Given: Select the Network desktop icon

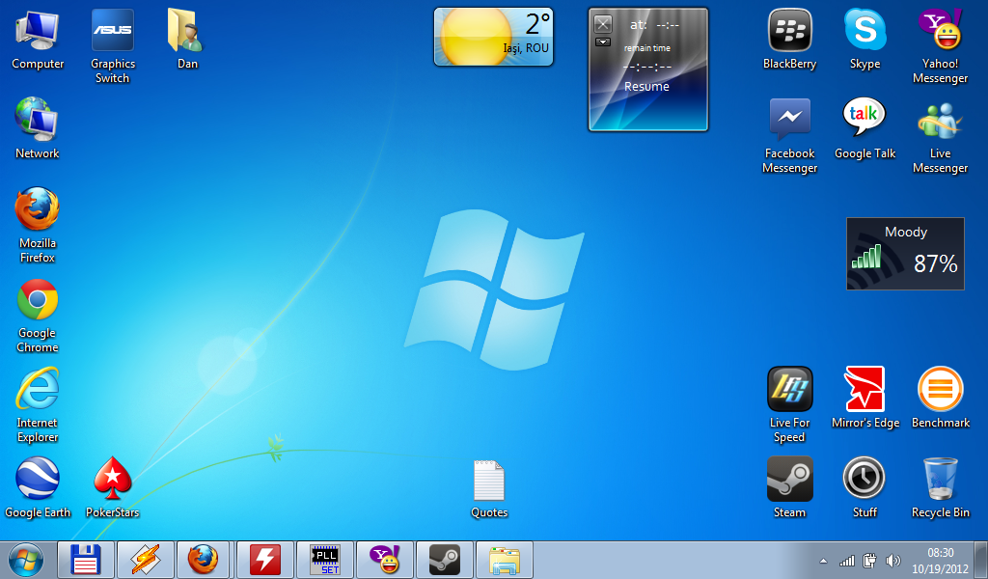Looking at the screenshot, I should 38,128.
